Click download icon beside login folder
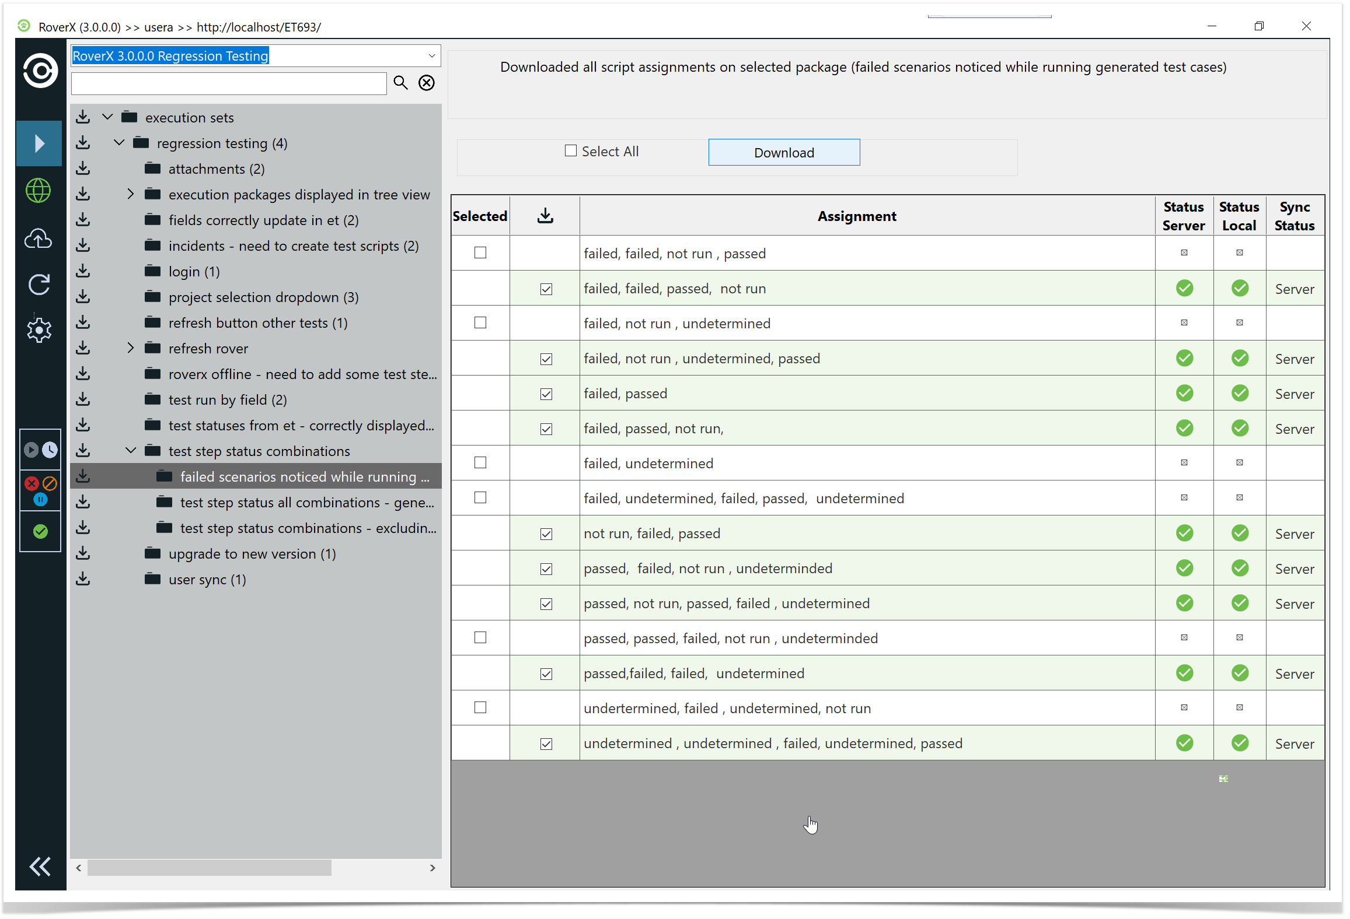Screen dimensions: 1350x919 83,272
